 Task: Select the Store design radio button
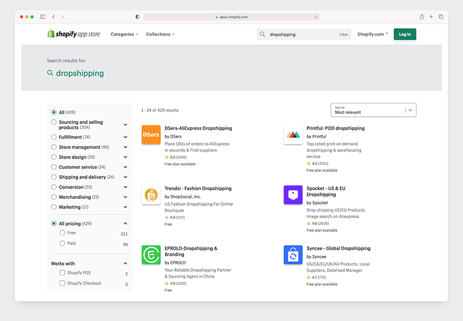54,157
